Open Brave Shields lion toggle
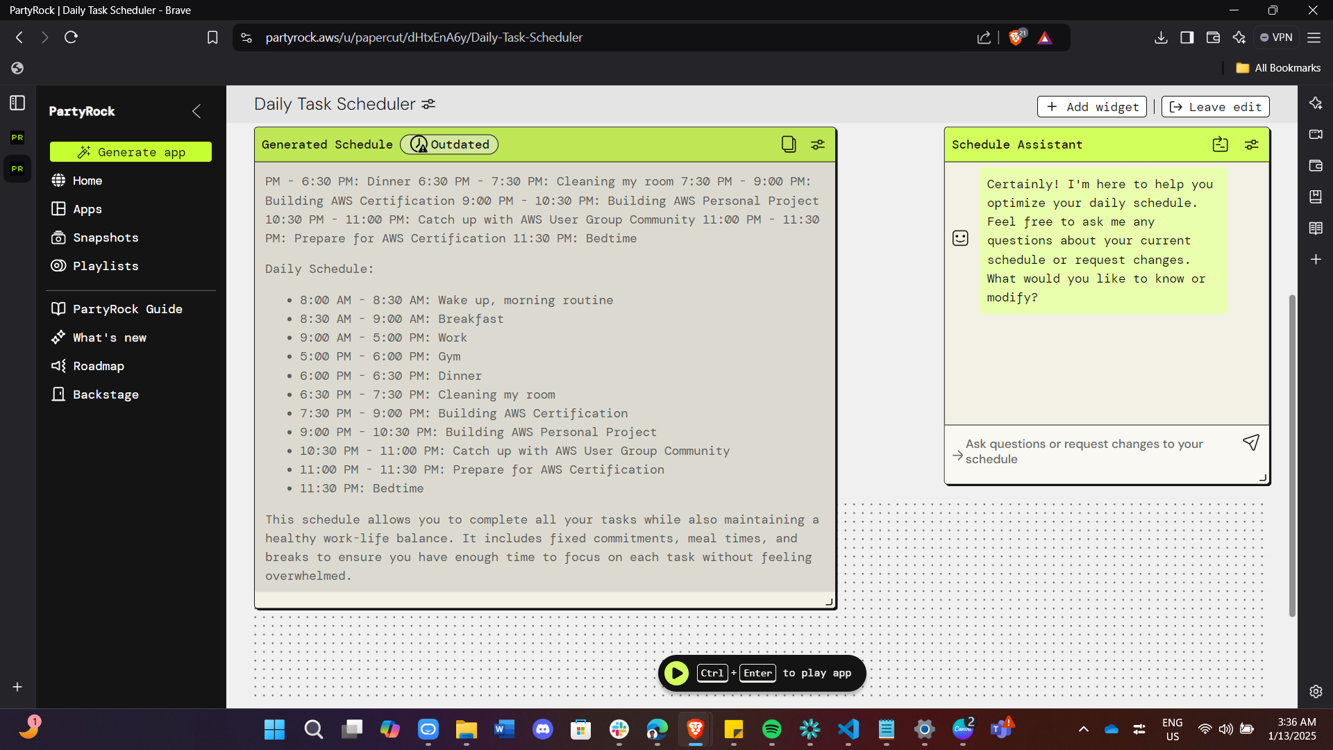The height and width of the screenshot is (750, 1333). click(x=1016, y=37)
